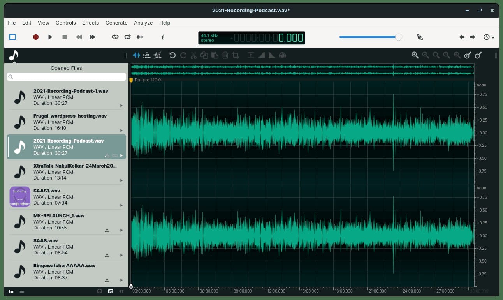Viewport: 503px width, 300px height.
Task: Adjust the playback volume slider
Action: pos(370,37)
